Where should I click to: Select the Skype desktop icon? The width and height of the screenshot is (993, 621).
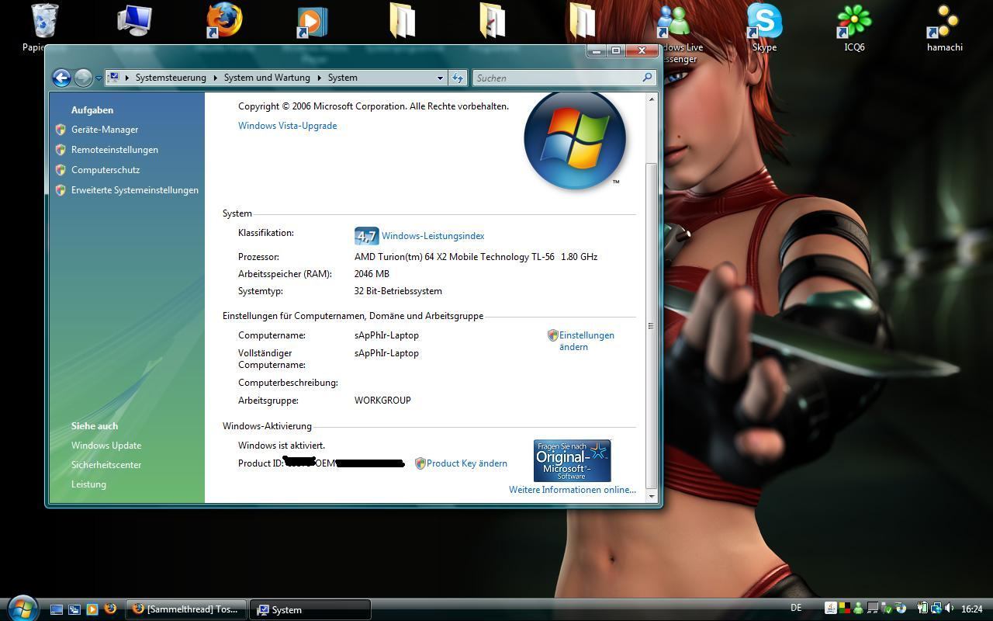pyautogui.click(x=764, y=27)
